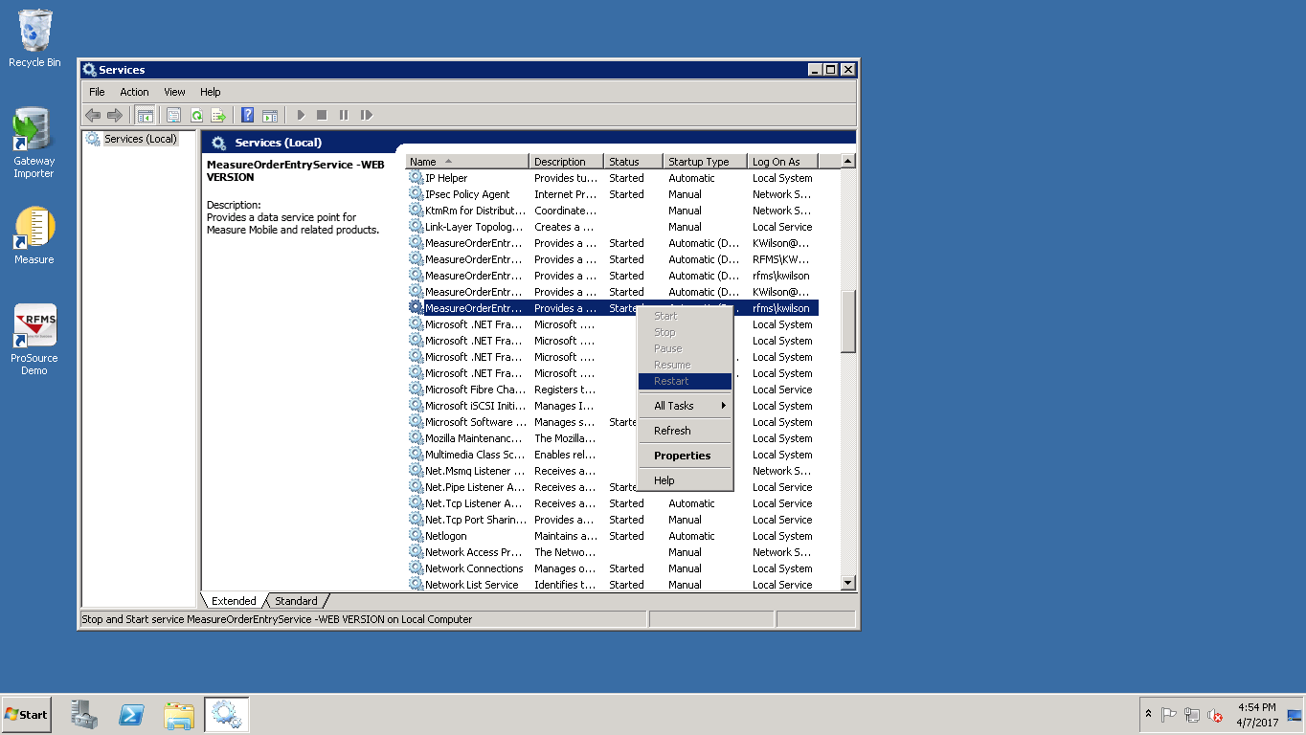Select the Microsoft Fibre Cha... service

point(613,390)
